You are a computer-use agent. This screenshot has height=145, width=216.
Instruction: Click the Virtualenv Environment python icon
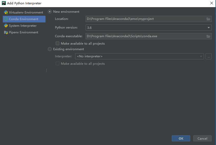point(6,12)
